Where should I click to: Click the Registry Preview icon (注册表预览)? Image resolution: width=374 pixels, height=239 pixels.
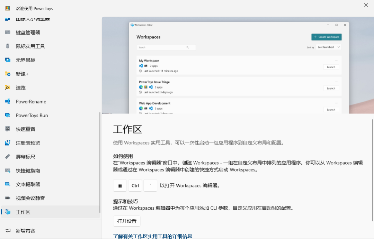[x=8, y=143]
